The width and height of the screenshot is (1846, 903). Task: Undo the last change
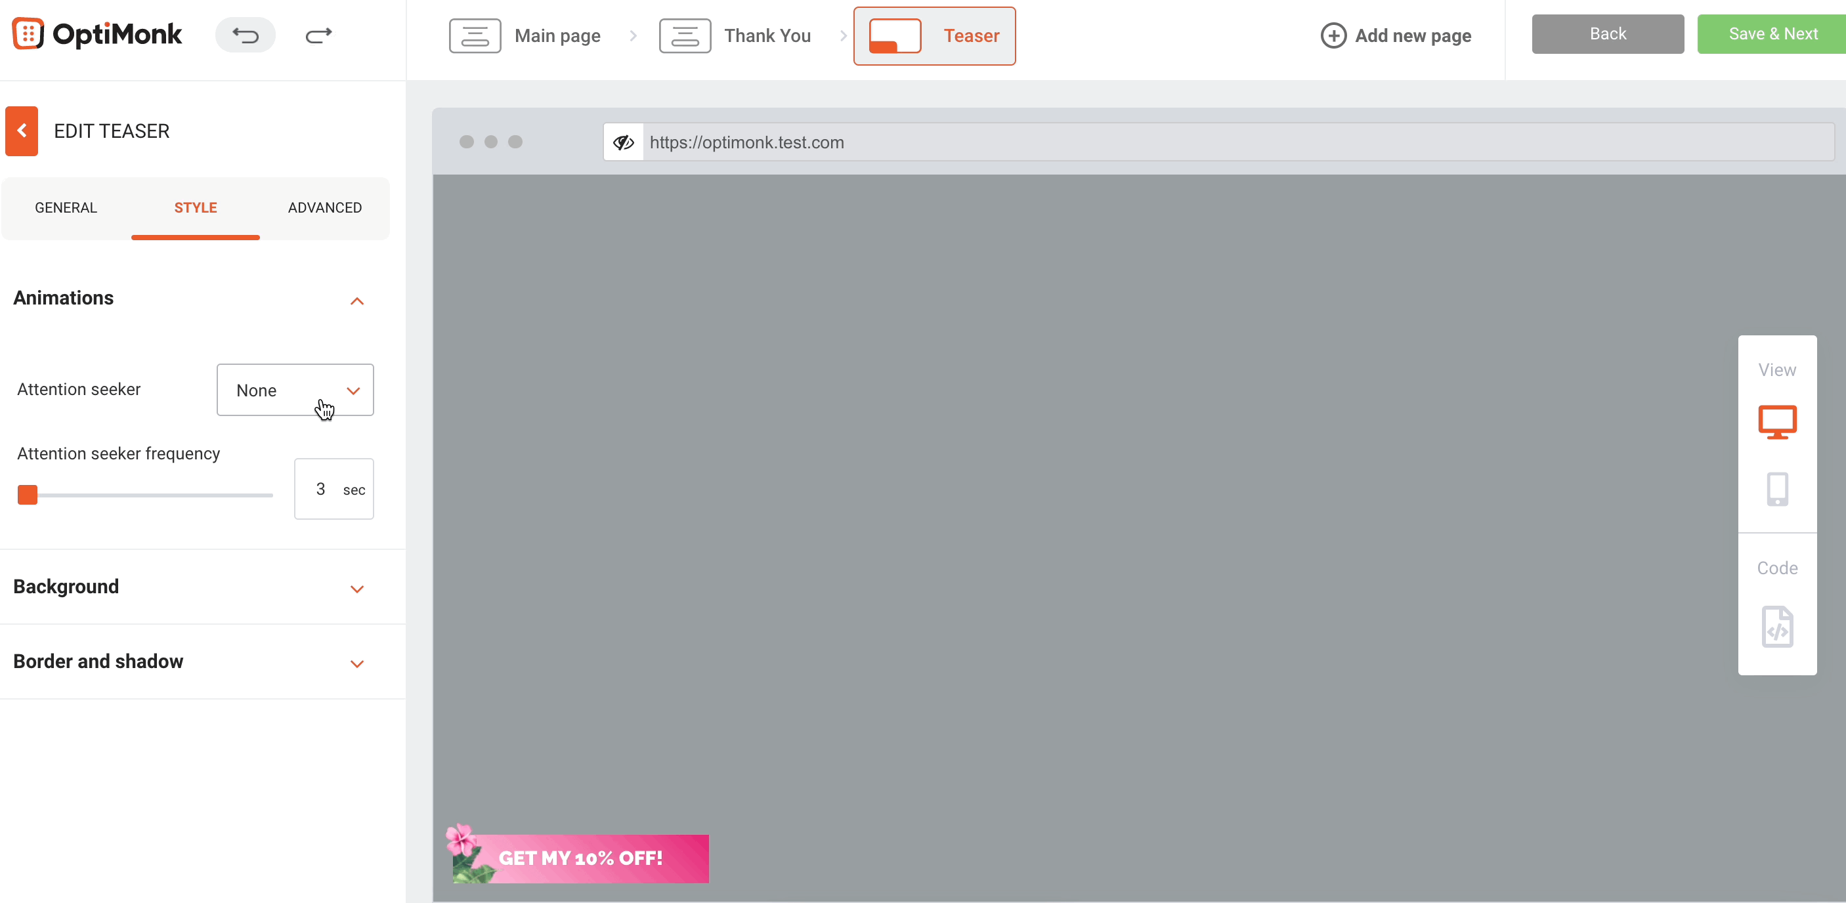pyautogui.click(x=245, y=35)
